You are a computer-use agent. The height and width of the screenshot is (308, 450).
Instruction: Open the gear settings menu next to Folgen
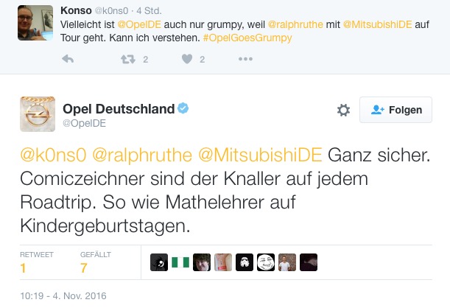coord(343,110)
